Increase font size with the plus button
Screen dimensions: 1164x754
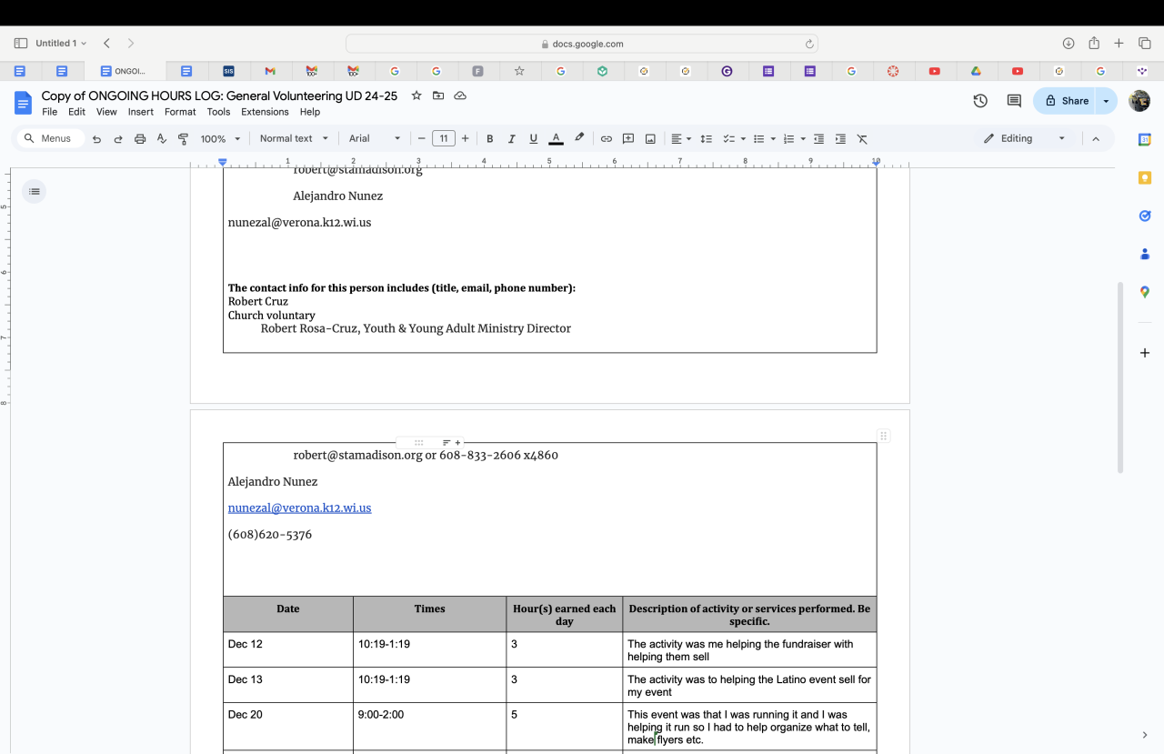(466, 139)
